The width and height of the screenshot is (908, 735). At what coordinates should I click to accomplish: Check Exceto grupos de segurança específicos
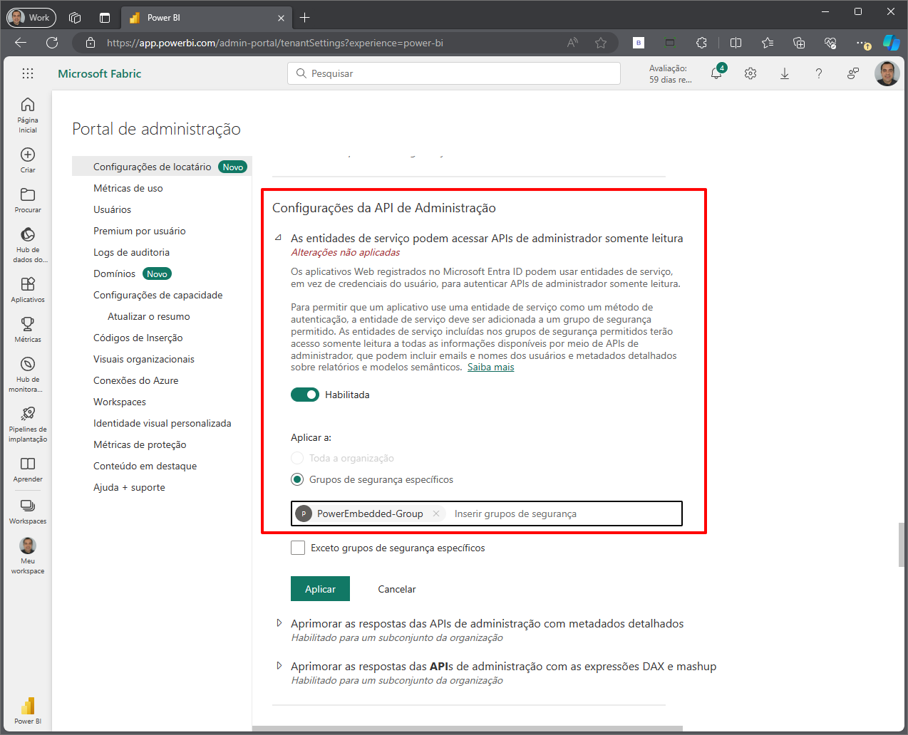coord(298,548)
